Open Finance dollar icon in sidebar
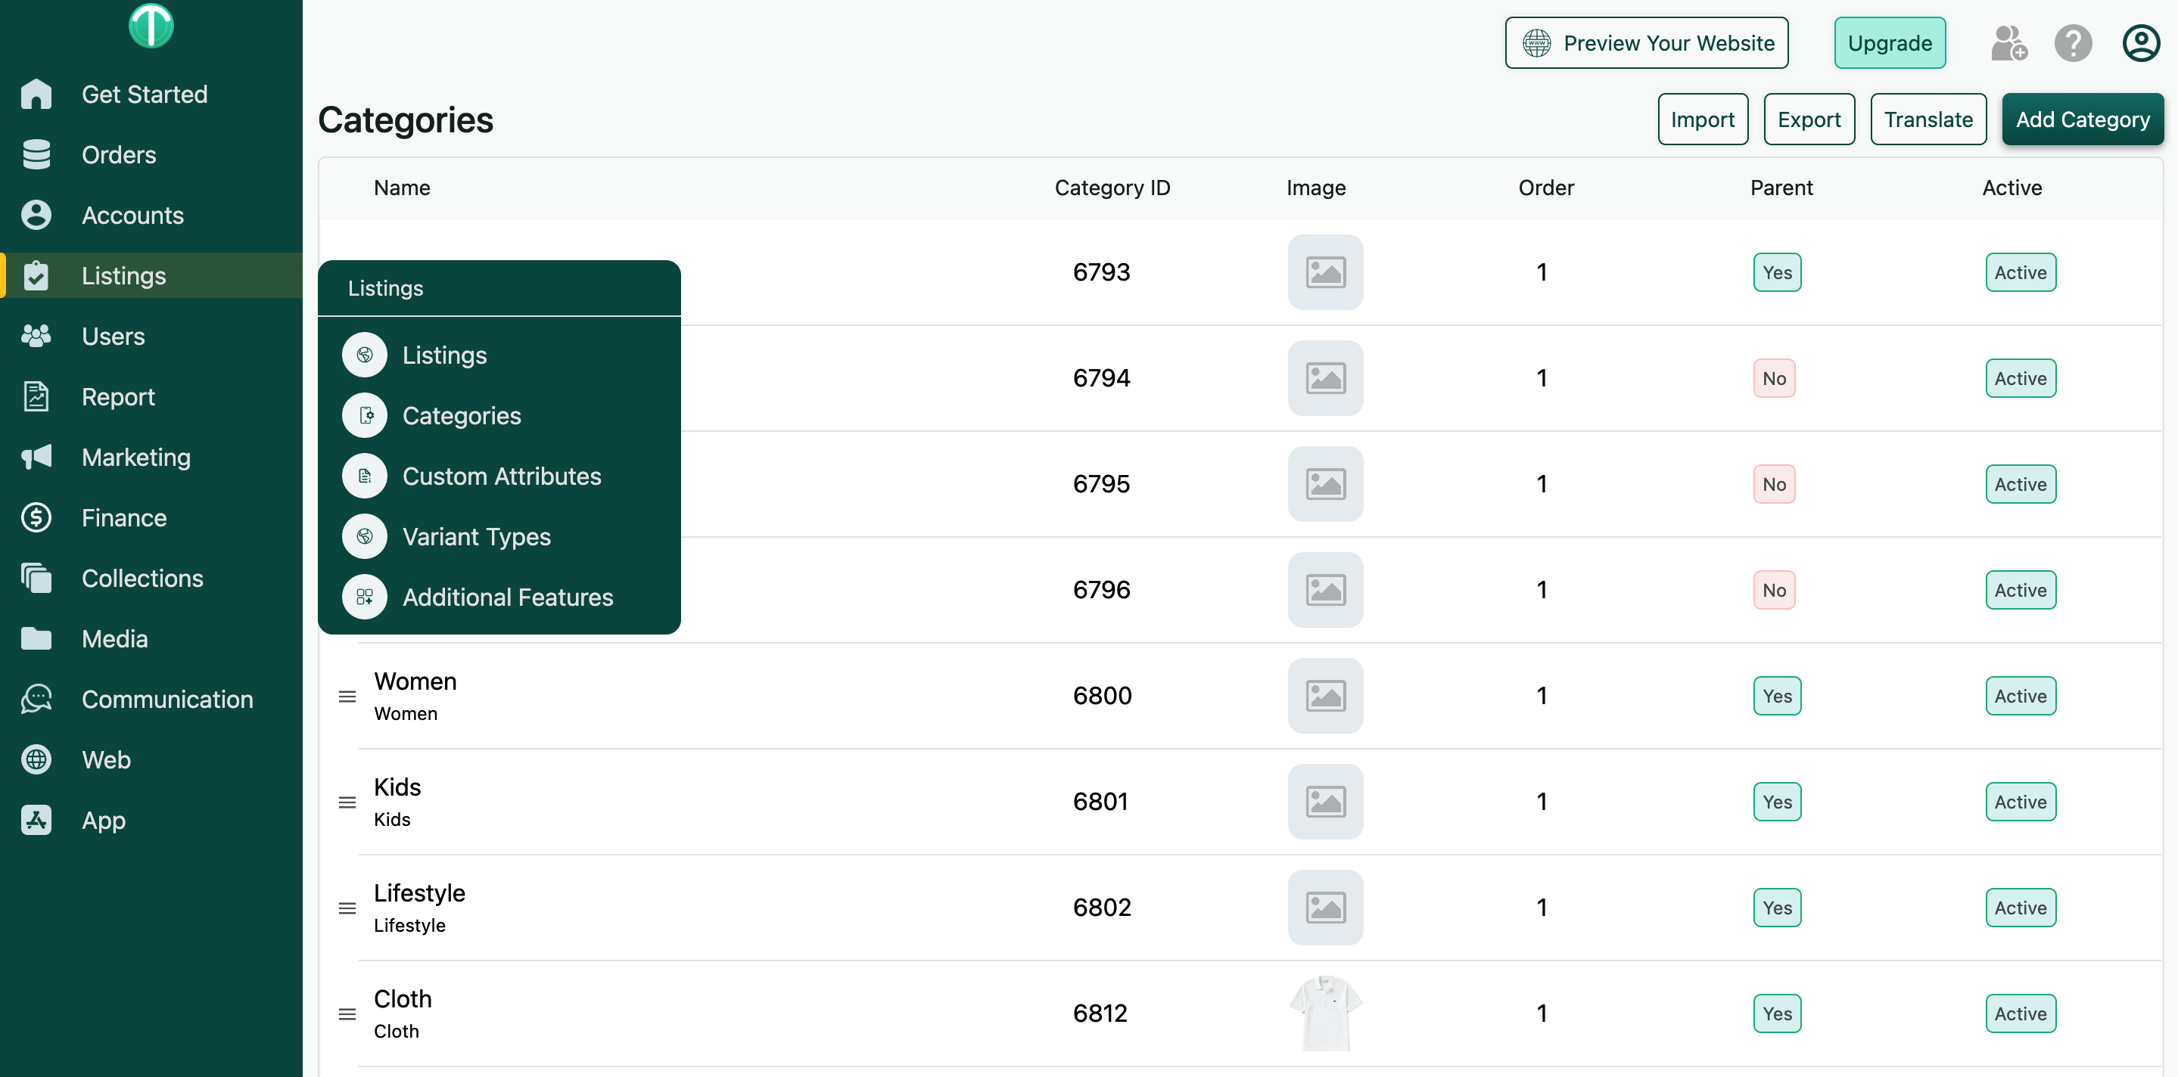2178x1077 pixels. [x=36, y=518]
